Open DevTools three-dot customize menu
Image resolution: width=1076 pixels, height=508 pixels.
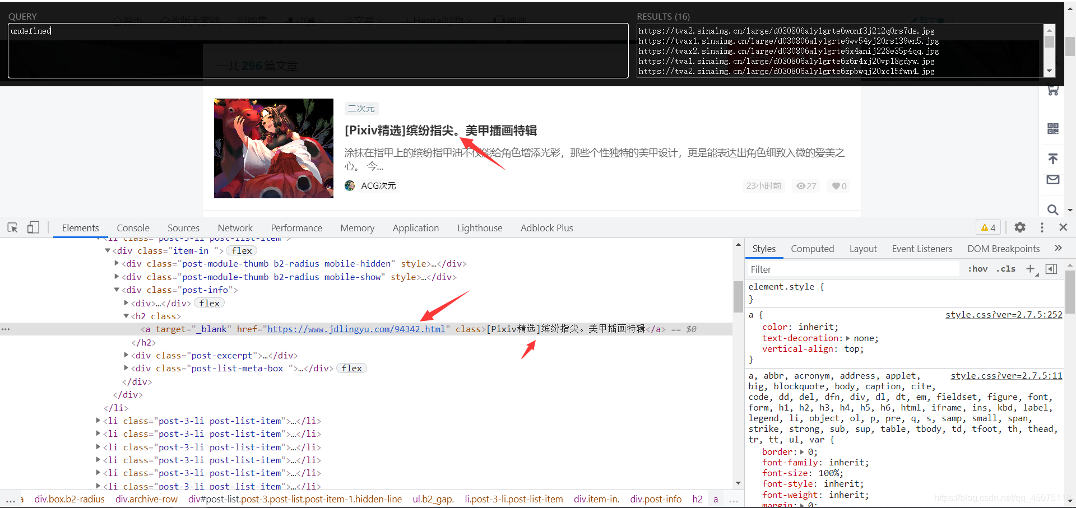(x=1042, y=227)
